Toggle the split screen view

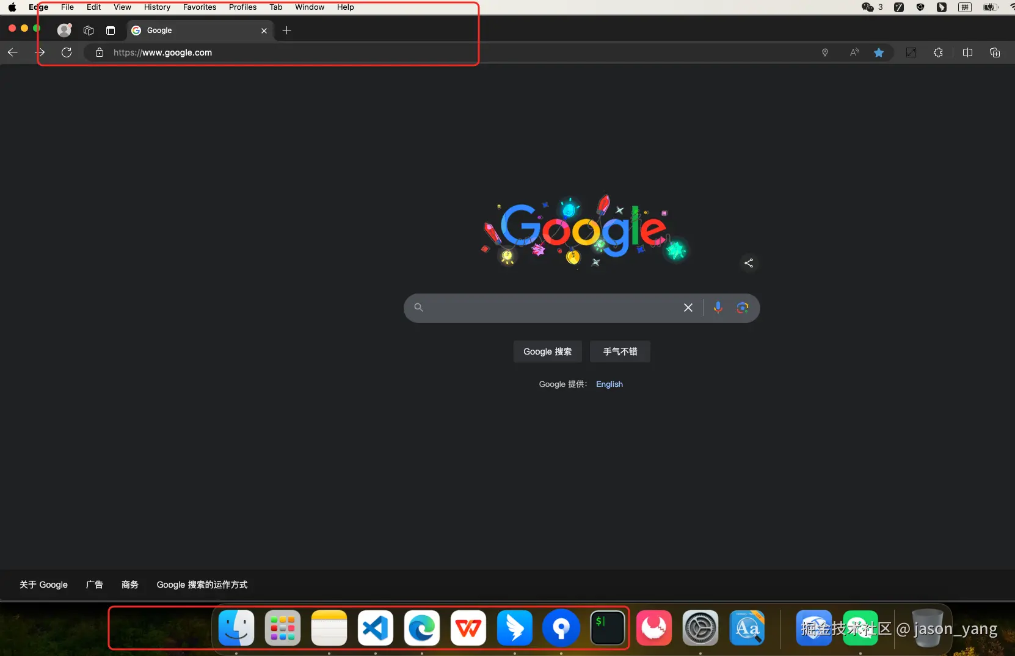[967, 52]
